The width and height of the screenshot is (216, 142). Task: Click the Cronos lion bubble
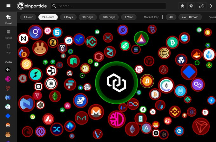pyautogui.click(x=181, y=60)
